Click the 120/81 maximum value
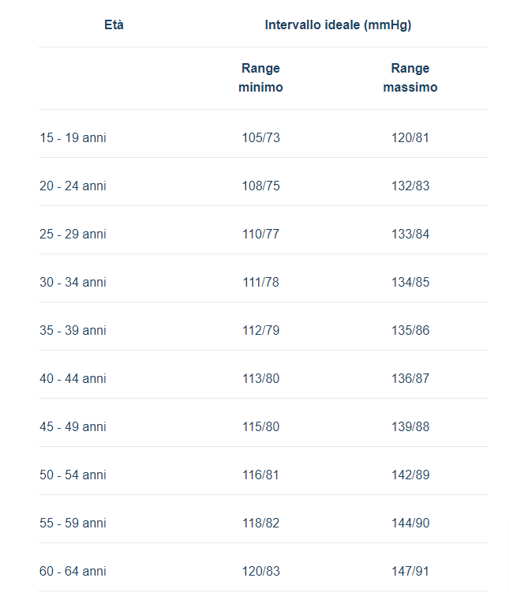Image resolution: width=509 pixels, height=608 pixels. 410,138
